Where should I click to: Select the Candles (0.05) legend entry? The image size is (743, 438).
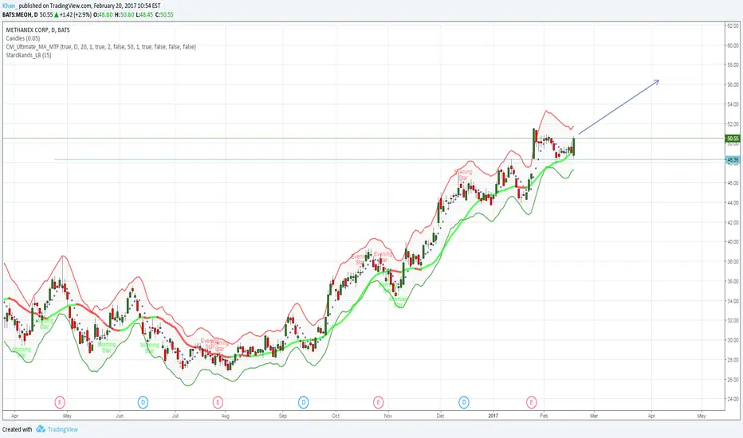point(23,38)
